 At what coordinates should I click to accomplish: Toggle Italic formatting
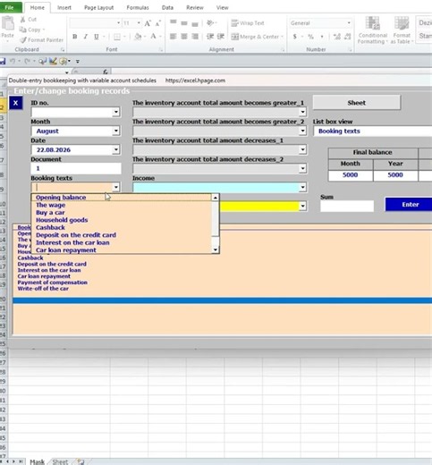86,37
